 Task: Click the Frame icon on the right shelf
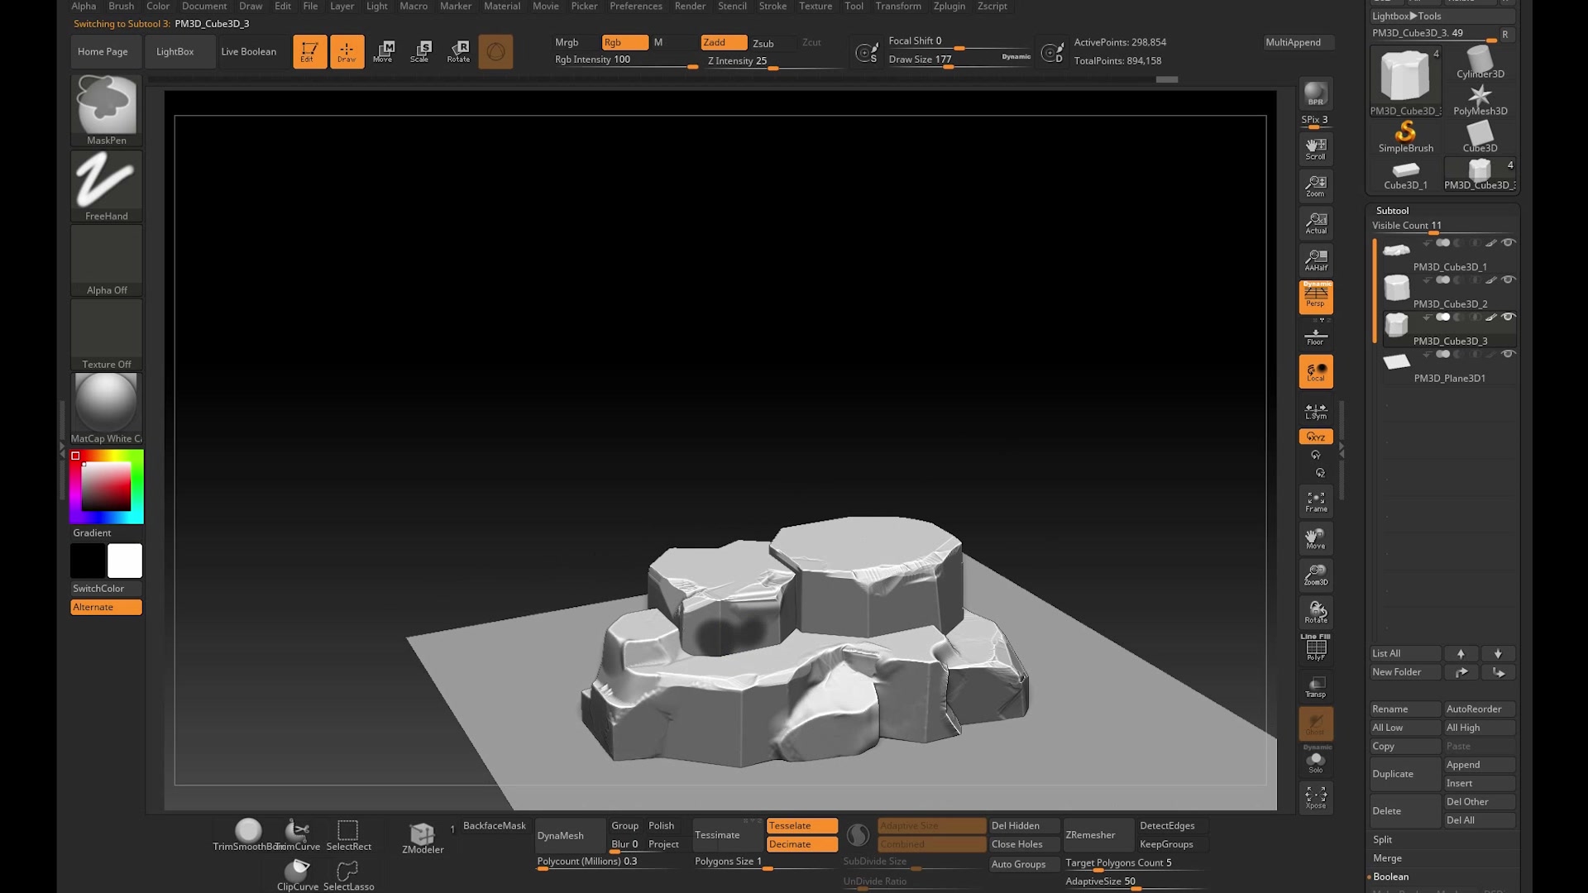pos(1315,501)
